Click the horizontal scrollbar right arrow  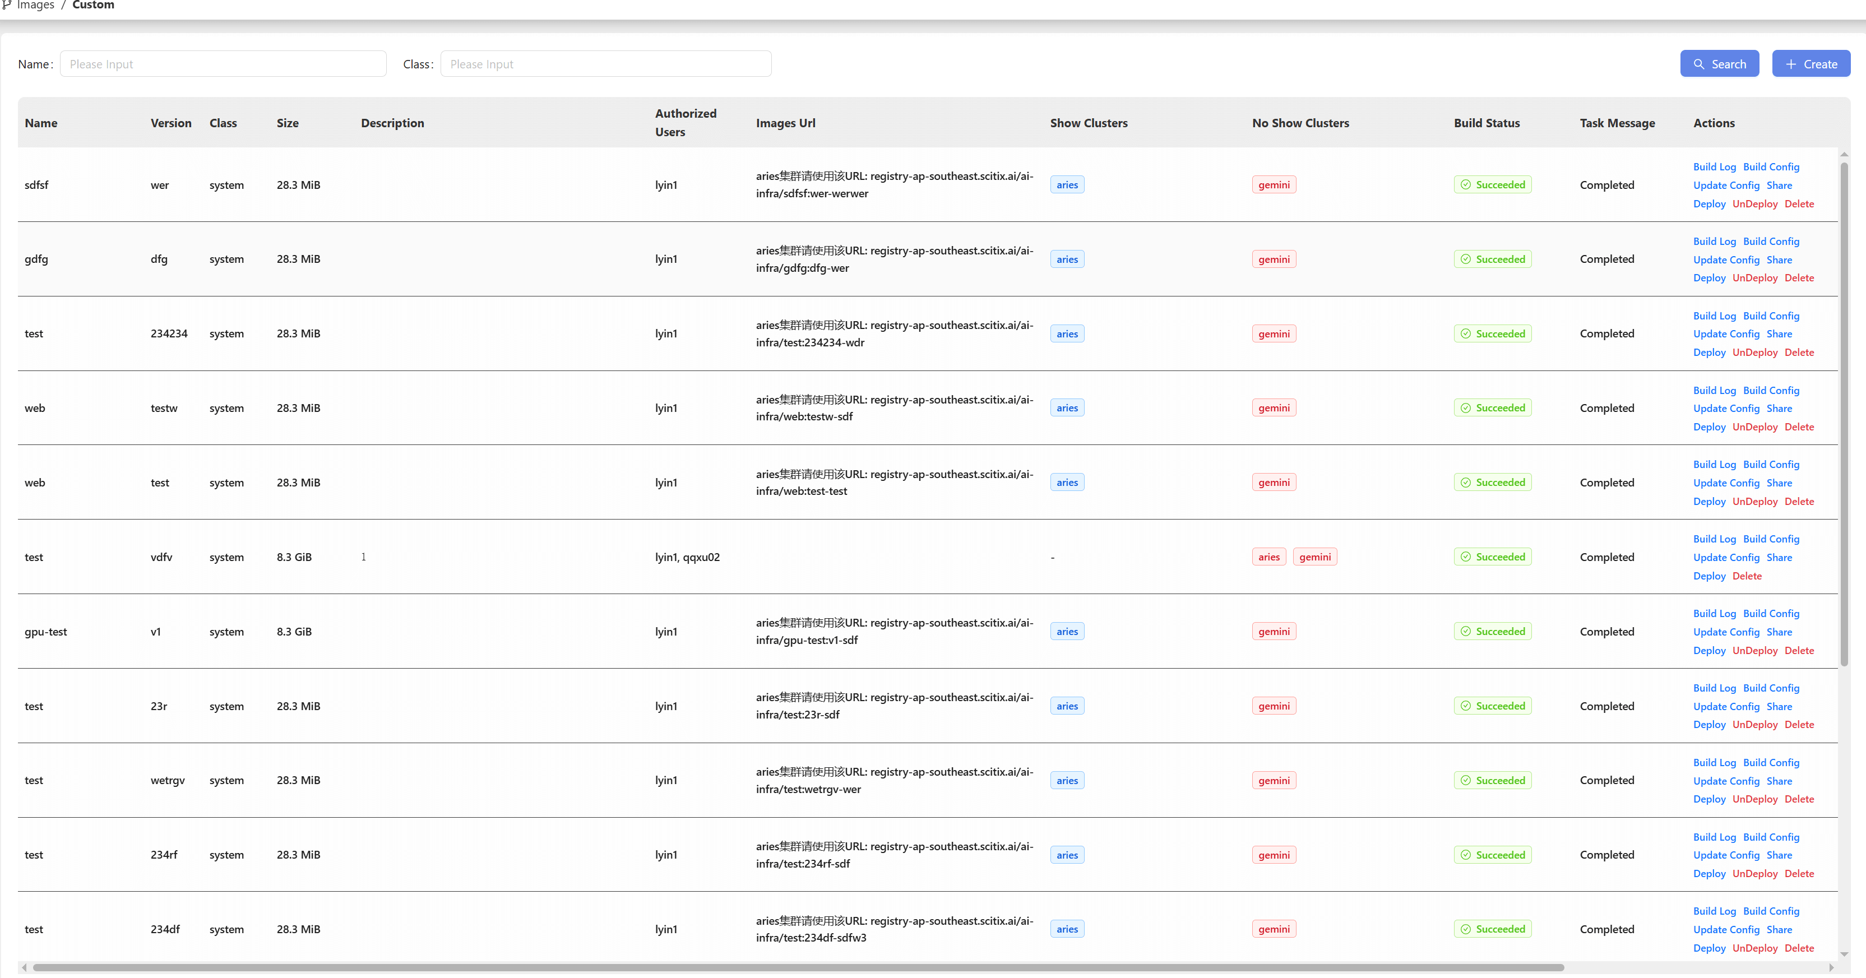(1831, 968)
